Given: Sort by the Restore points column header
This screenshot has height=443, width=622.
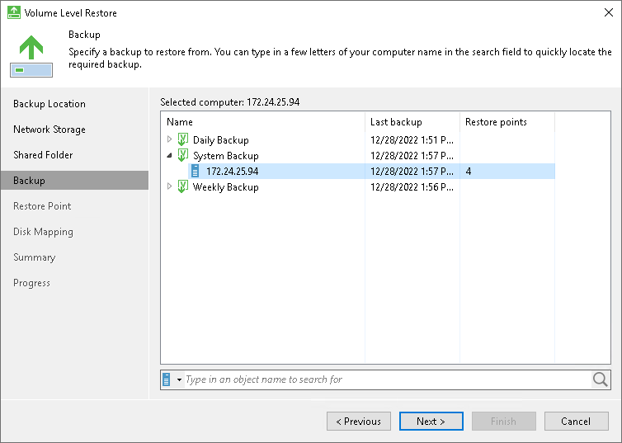Looking at the screenshot, I should coord(507,122).
